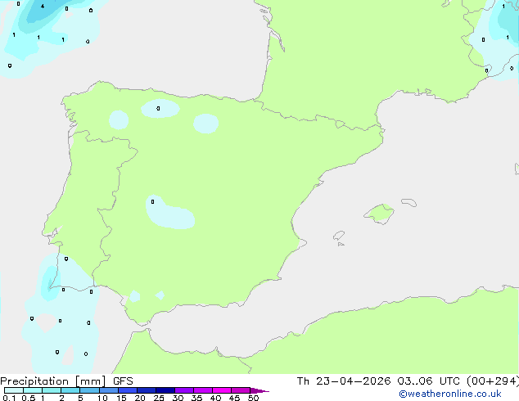Click the "0.1" legend scale label
The height and width of the screenshot is (401, 519).
(9, 398)
